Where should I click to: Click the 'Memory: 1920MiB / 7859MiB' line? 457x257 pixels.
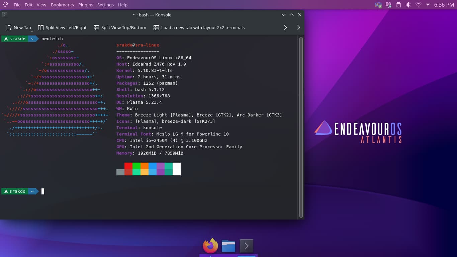[150, 153]
